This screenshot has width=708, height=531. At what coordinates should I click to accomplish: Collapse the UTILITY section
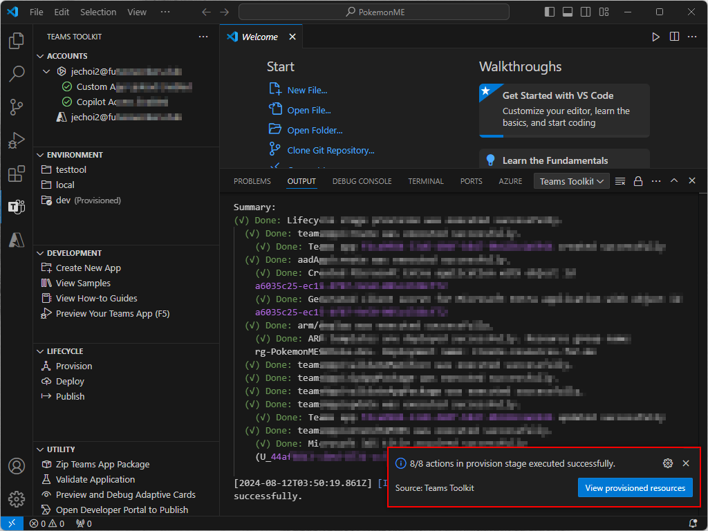[x=40, y=449]
